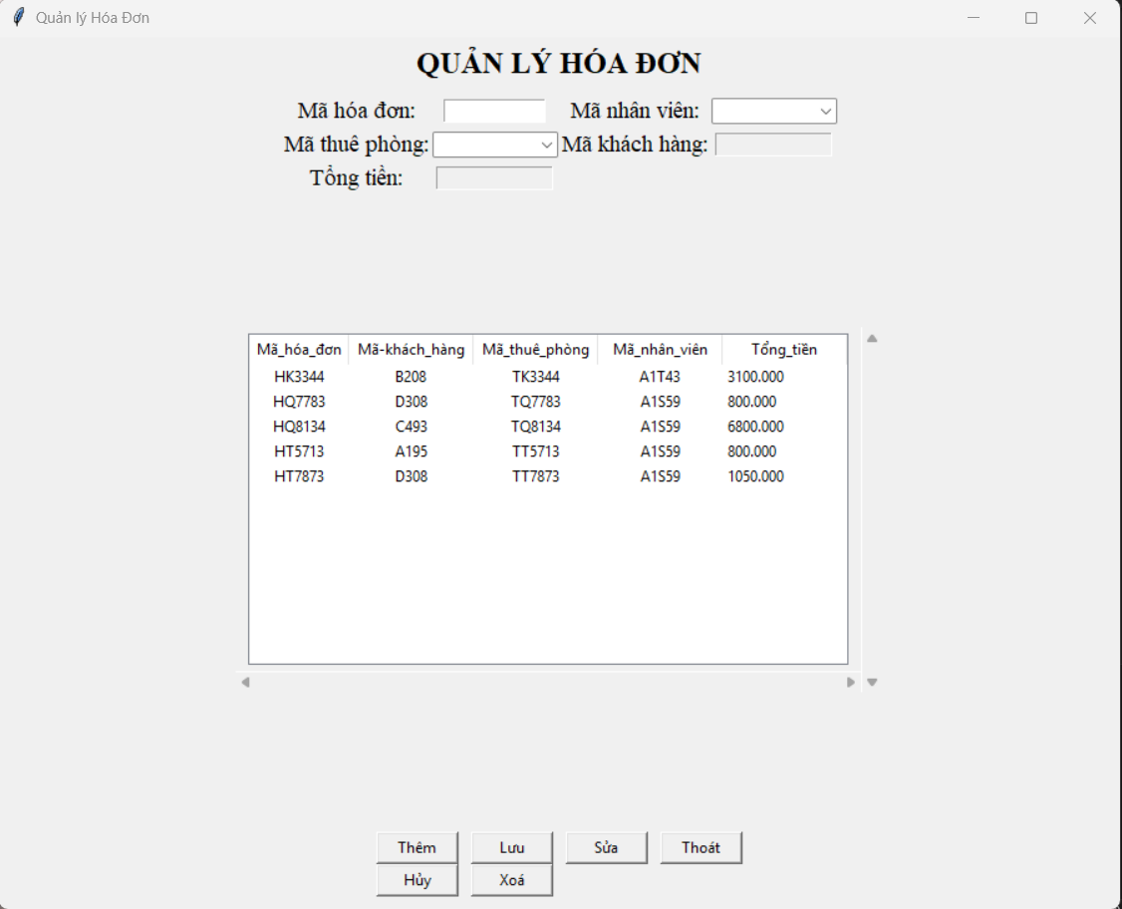
Task: Click the Xoá button
Action: (511, 880)
